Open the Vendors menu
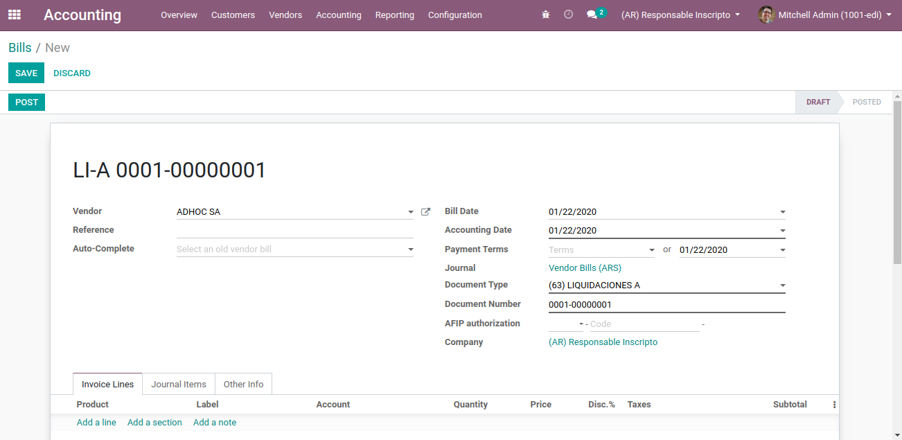The image size is (902, 440). click(285, 15)
